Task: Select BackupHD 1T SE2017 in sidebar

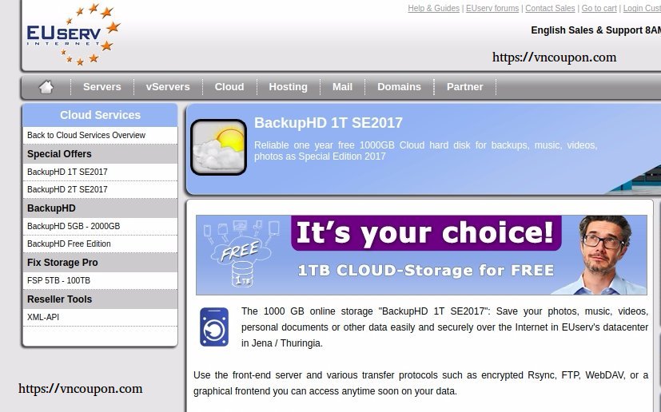Action: [x=100, y=172]
